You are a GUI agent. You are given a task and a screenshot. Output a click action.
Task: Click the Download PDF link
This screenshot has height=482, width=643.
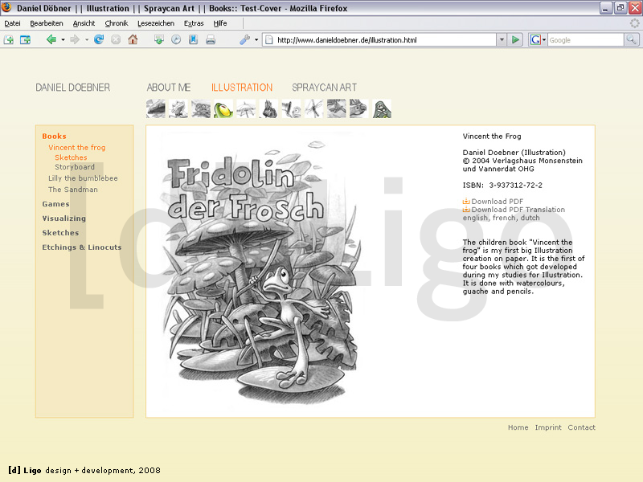pos(494,202)
